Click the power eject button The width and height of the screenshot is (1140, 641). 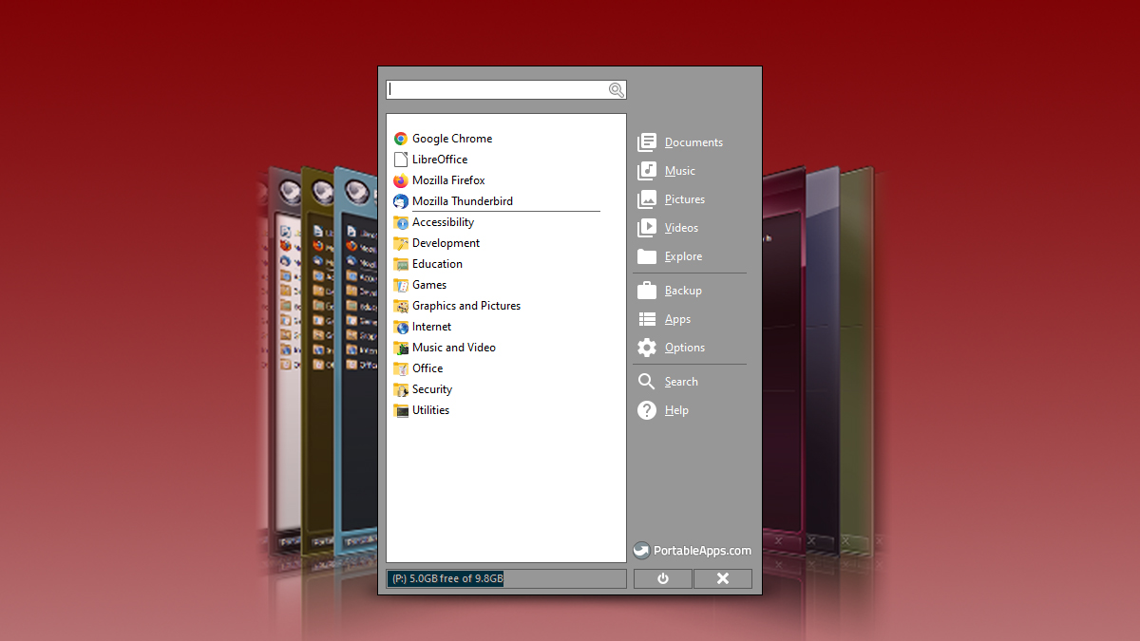663,578
